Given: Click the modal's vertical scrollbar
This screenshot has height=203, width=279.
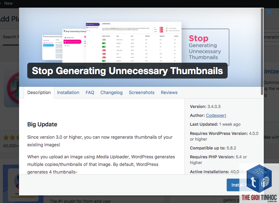Looking at the screenshot, I should (x=262, y=52).
